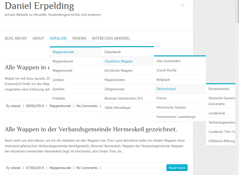This screenshot has width=239, height=175.
Task: Expand the Deutschland submenu
Action: pyautogui.click(x=166, y=89)
